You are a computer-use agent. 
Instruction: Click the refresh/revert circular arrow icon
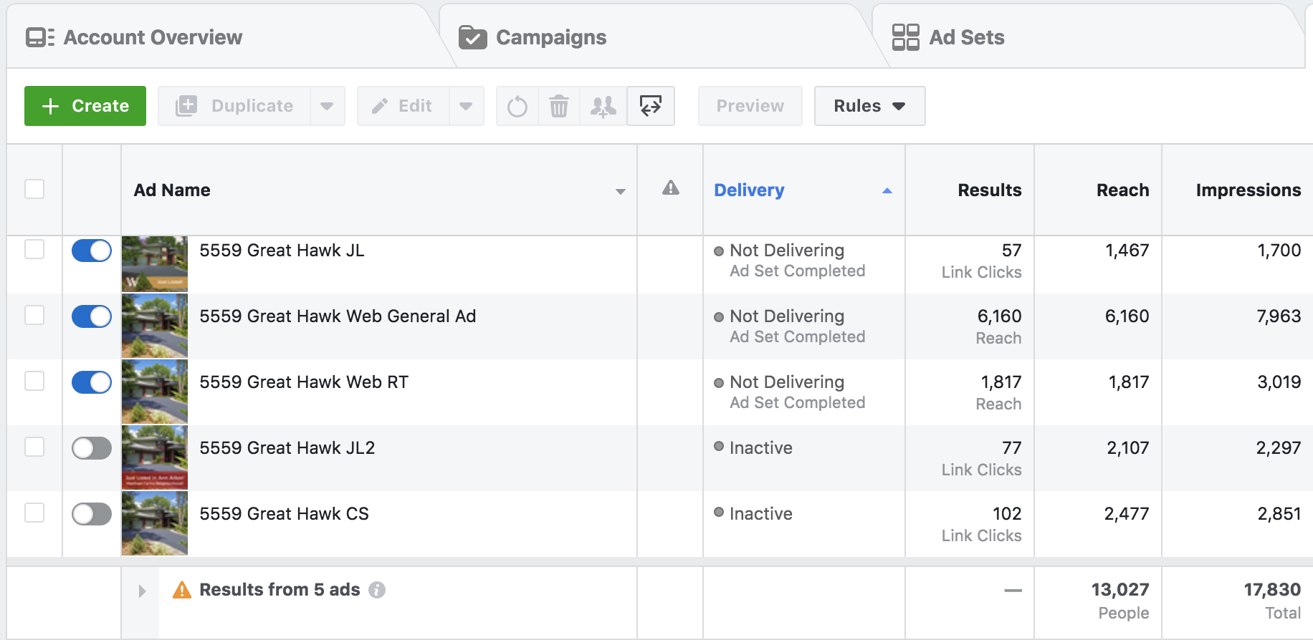pos(517,107)
